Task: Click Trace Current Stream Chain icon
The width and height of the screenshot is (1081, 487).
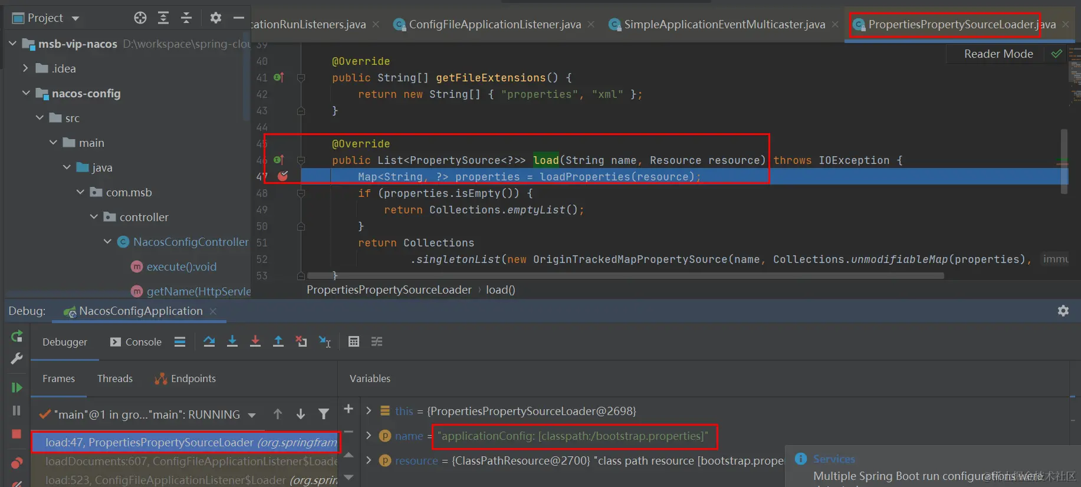Action: pos(377,341)
